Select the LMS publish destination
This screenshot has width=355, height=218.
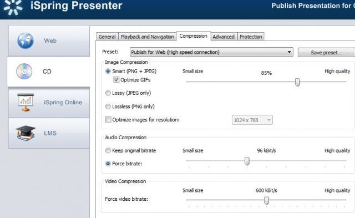pos(49,133)
